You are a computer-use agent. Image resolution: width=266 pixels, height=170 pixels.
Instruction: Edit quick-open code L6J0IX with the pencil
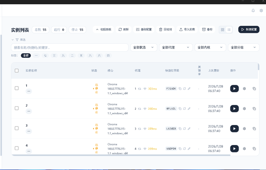[189, 129]
